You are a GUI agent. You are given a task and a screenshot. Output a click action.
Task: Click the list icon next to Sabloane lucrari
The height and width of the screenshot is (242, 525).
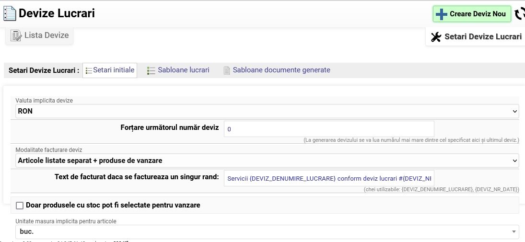click(151, 70)
